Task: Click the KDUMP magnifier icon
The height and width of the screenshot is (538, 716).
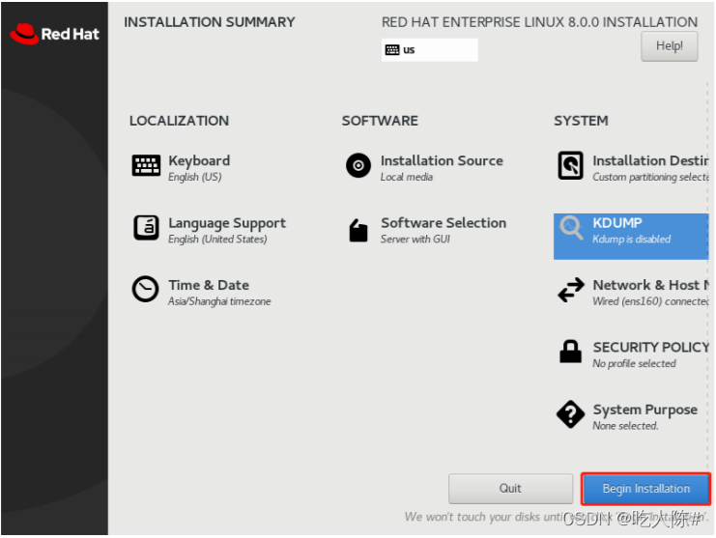Action: [x=571, y=227]
